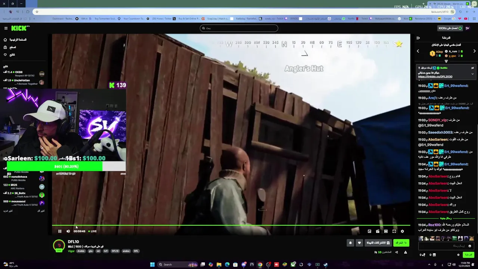Show hidden system tray icons
This screenshot has width=478, height=269.
point(429,265)
